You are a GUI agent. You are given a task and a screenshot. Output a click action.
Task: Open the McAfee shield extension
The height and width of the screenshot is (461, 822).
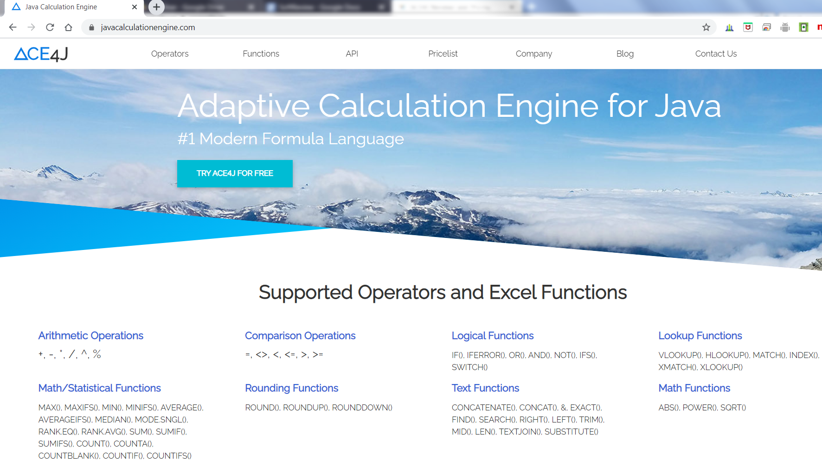748,27
